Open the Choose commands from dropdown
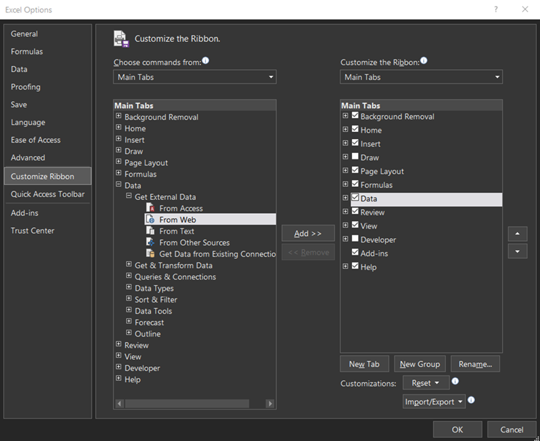Screen dimensions: 540x441 click(x=194, y=77)
